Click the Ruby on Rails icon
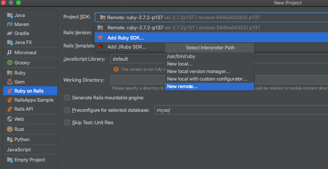 (10, 91)
